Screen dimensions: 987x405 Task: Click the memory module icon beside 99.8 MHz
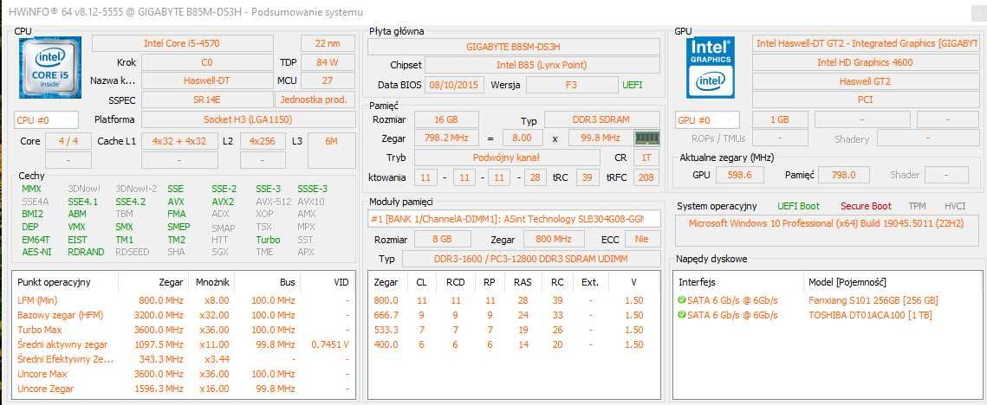tap(646, 138)
